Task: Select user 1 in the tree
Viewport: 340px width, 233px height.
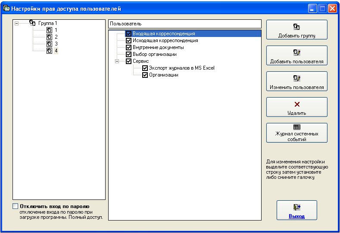Action: (56, 30)
